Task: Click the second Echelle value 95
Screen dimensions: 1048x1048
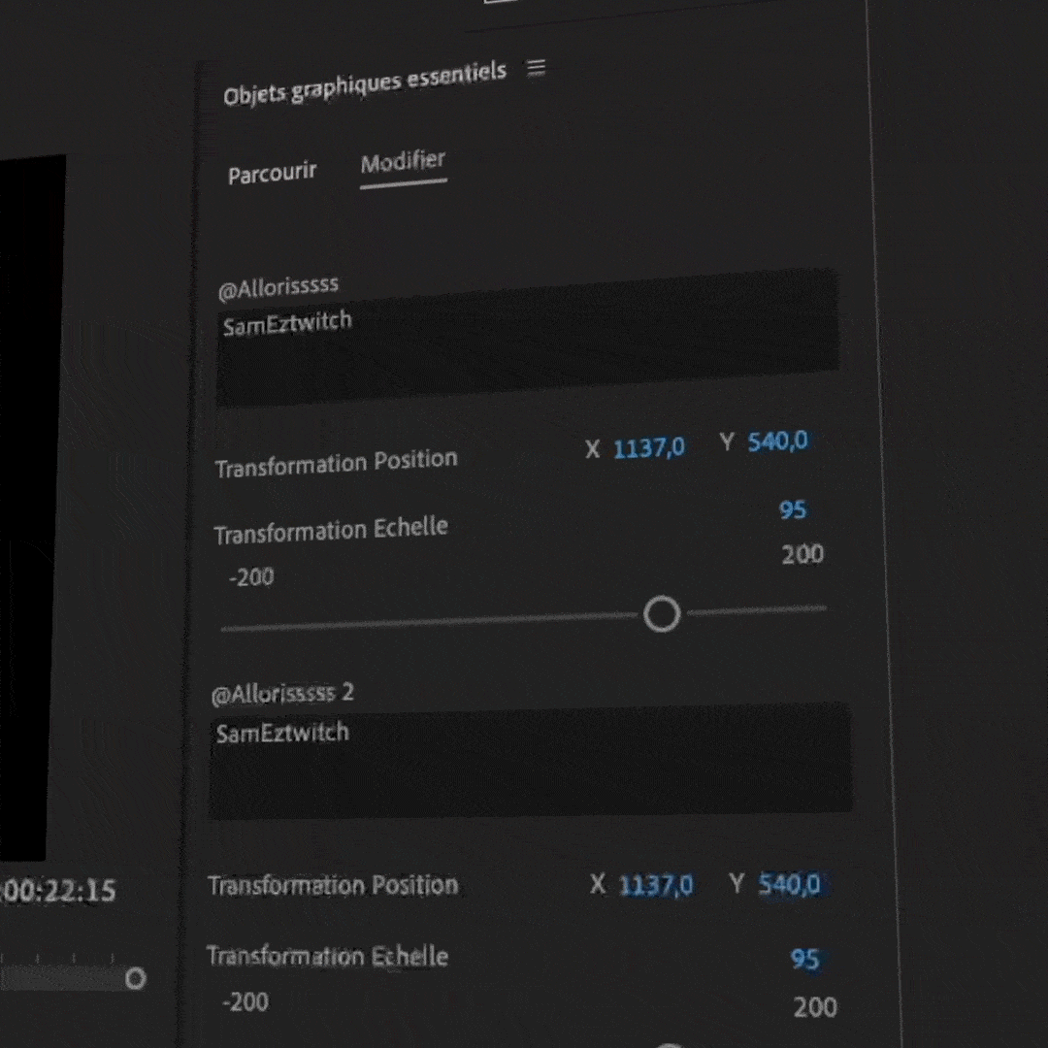Action: [x=804, y=959]
